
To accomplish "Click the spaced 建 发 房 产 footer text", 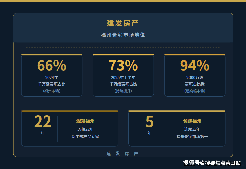I will point(122,154).
